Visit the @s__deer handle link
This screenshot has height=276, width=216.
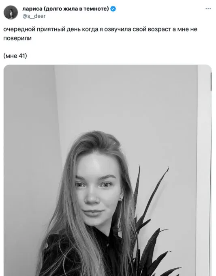click(x=34, y=16)
